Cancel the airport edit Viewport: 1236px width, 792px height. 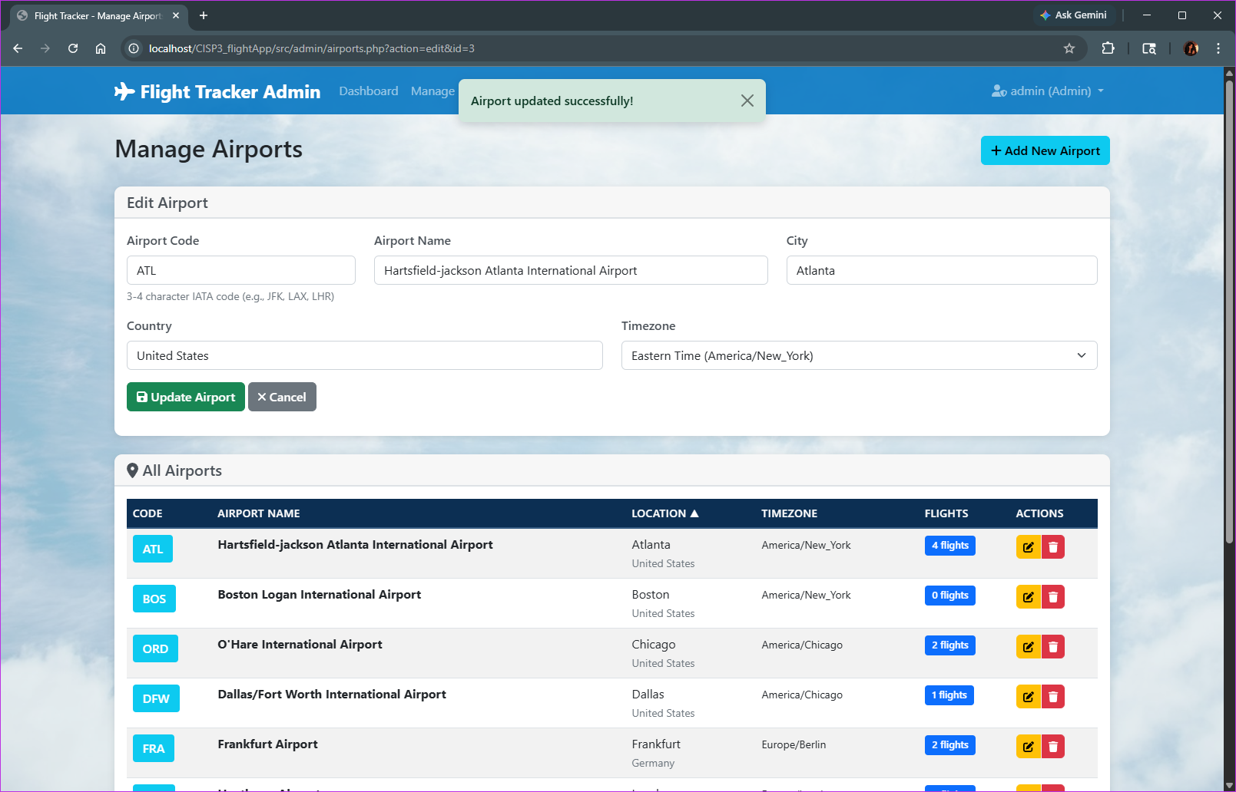tap(282, 397)
